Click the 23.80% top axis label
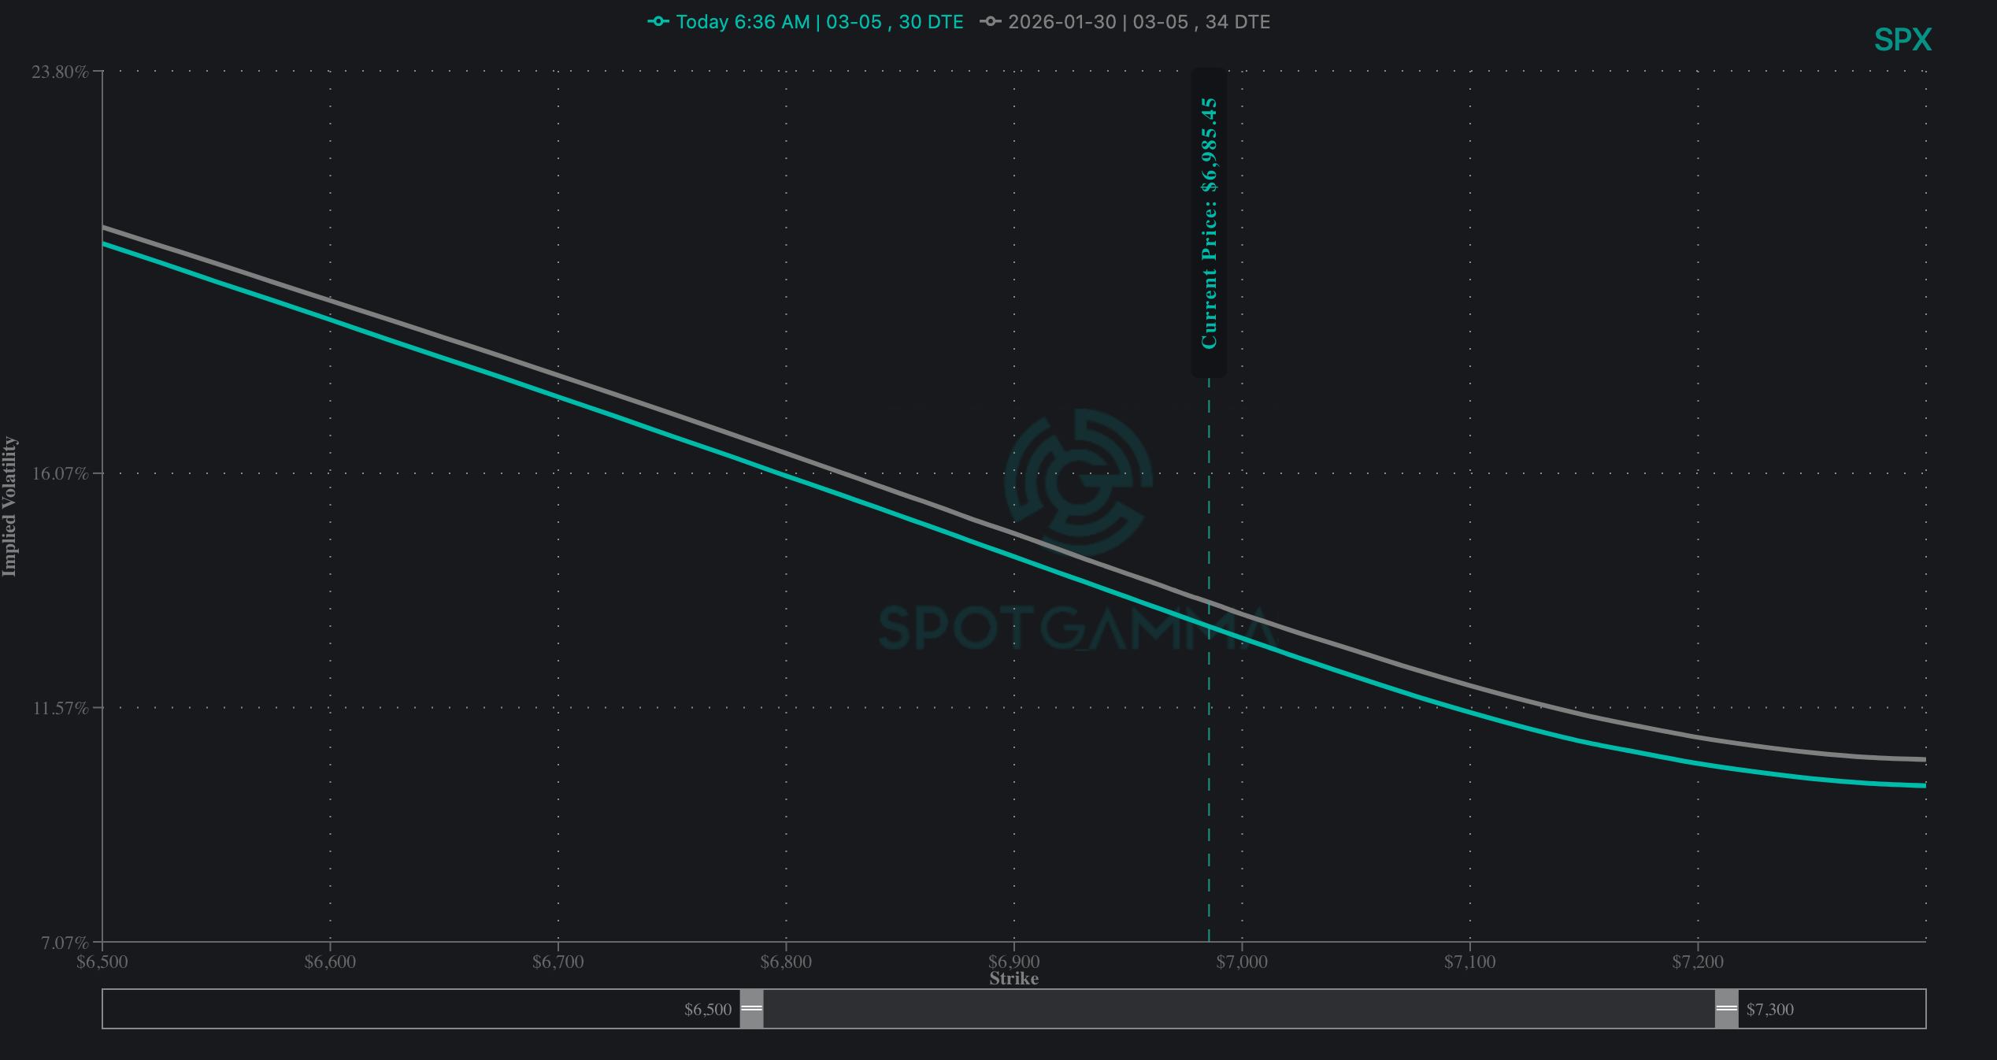The image size is (1997, 1060). coord(60,72)
